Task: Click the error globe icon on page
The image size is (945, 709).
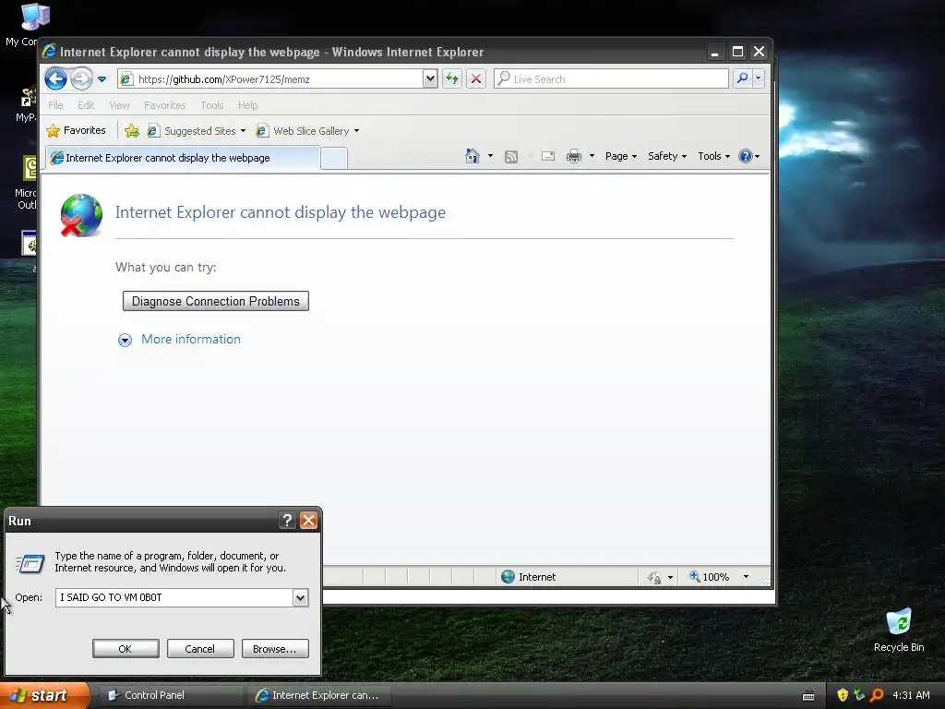Action: point(81,214)
